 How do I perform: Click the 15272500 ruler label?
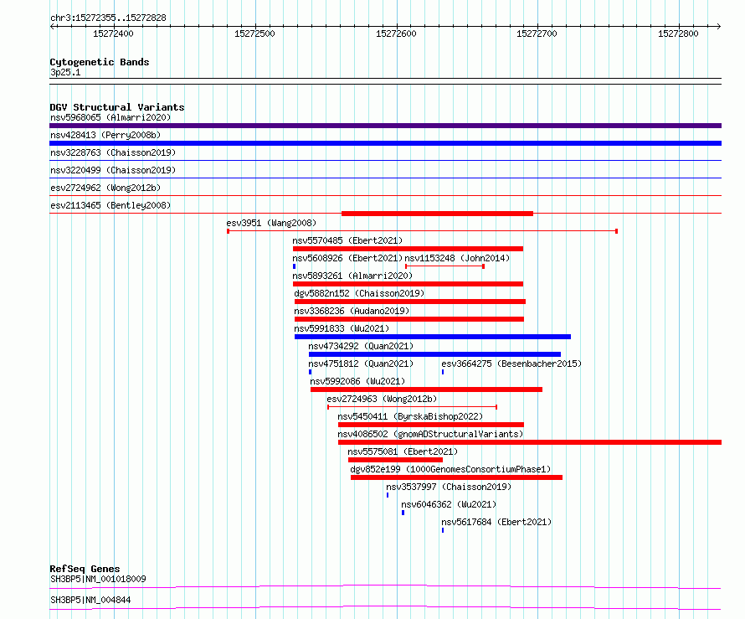[254, 34]
